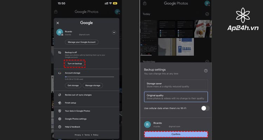Tap shop bag icon in right Photos header
Viewport: 263px width, 140px height.
pyautogui.click(x=144, y=3)
